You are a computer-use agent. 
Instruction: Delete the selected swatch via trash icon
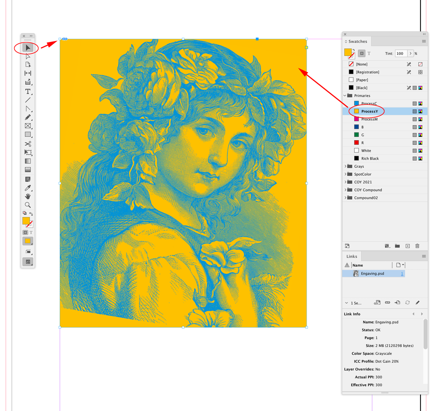click(x=417, y=246)
